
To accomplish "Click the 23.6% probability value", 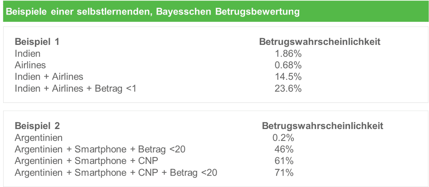I will [288, 89].
